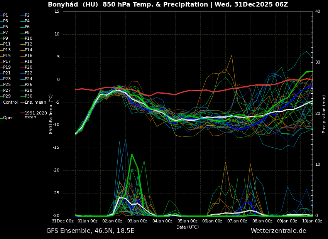Click the 31Dec 00z x-axis tick label
This screenshot has width=328, height=239.
point(63,221)
